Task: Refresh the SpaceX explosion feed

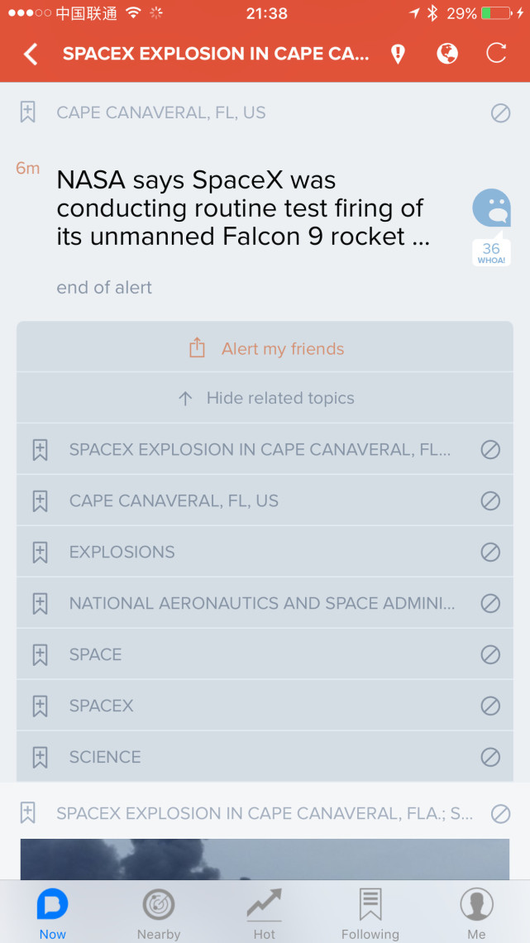Action: pos(496,55)
